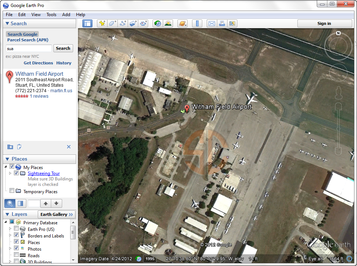Toggle sunlight across the landscape
Viewport: 357px width, 266px height.
[168, 23]
